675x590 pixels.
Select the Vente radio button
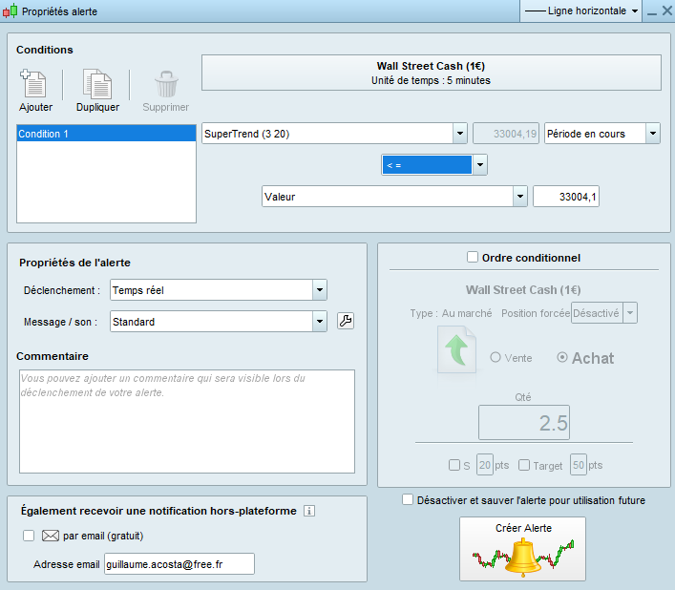496,357
